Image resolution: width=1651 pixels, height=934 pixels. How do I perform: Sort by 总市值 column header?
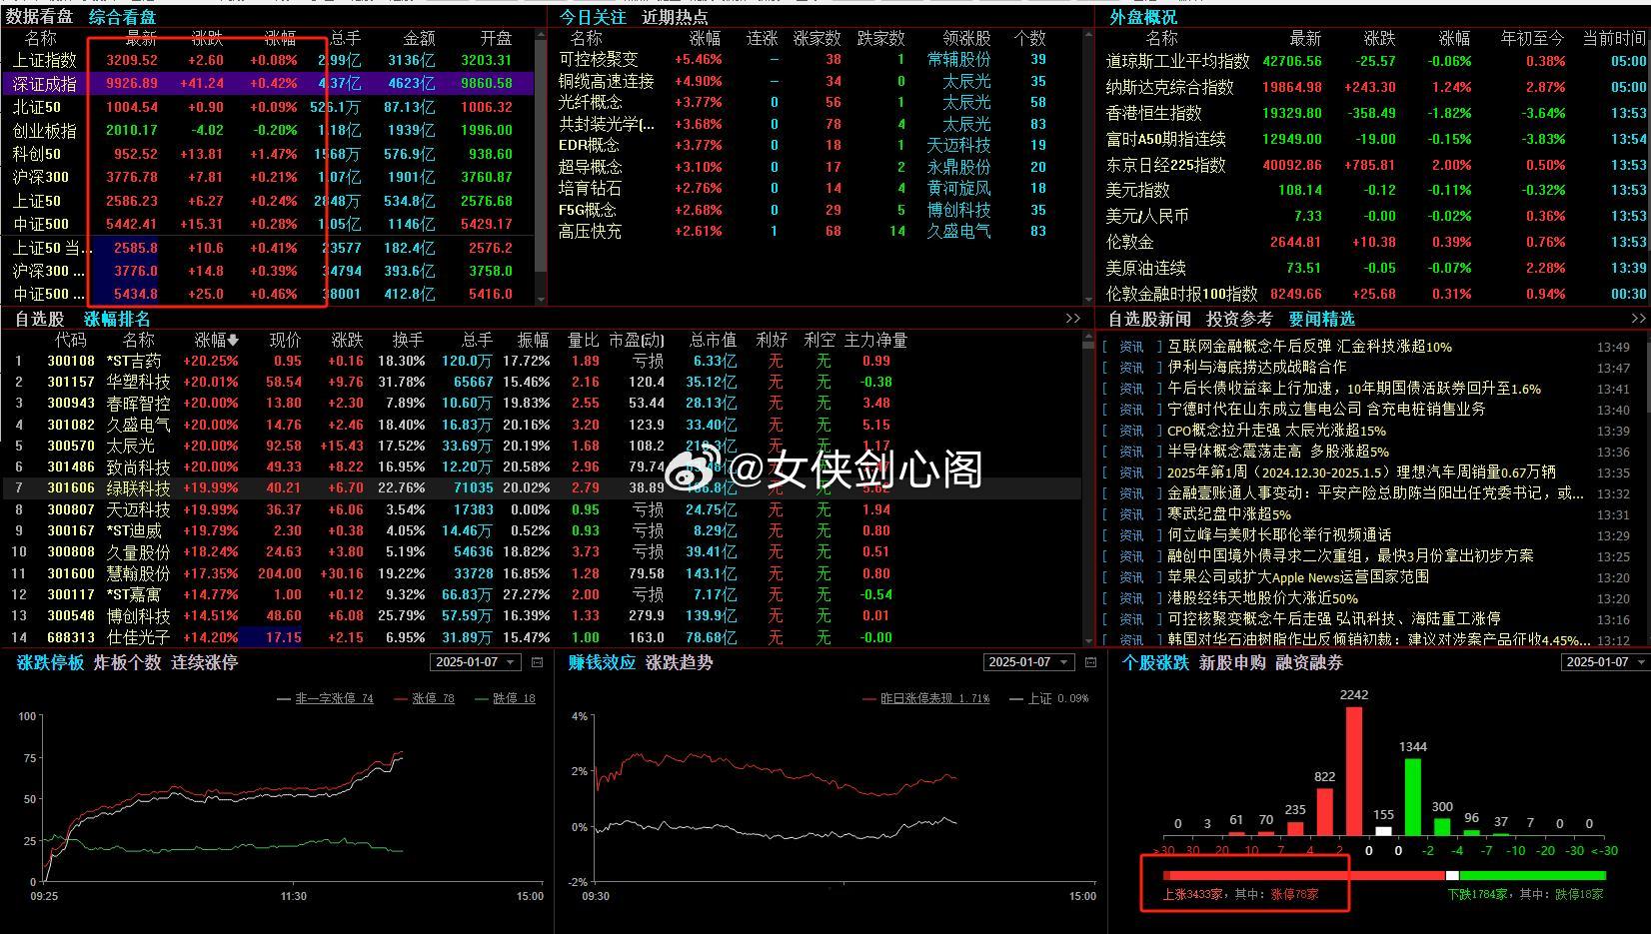pyautogui.click(x=713, y=341)
